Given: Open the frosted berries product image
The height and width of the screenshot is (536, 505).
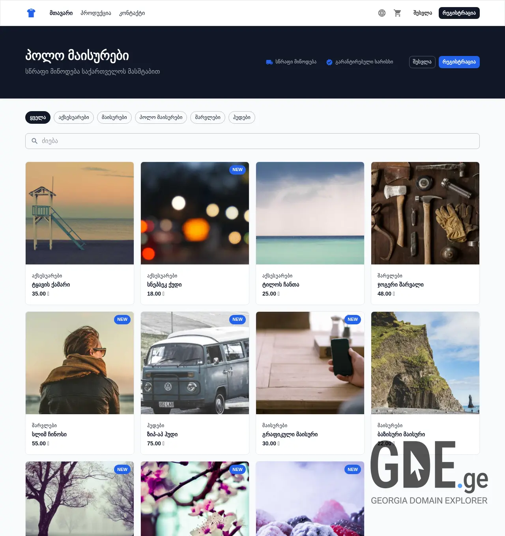Looking at the screenshot, I should [310, 499].
